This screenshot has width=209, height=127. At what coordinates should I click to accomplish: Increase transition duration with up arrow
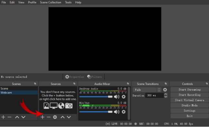coord(166,94)
